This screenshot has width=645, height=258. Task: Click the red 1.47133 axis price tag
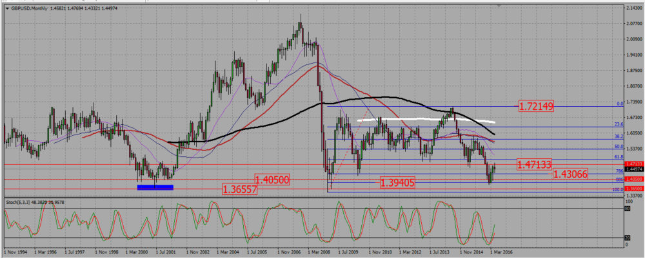click(633, 164)
